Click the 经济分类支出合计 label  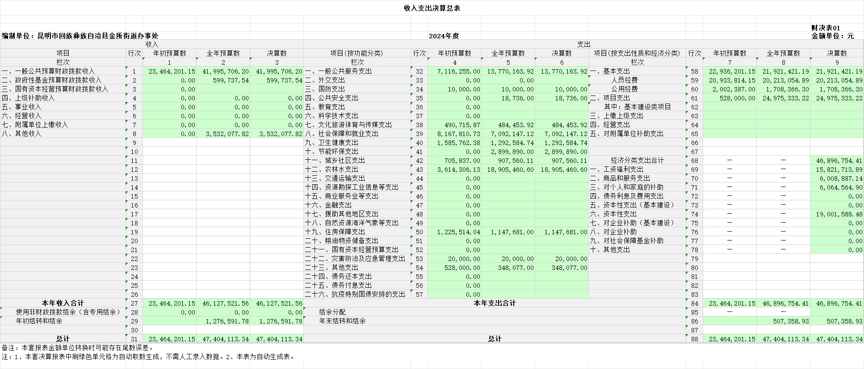tap(638, 160)
